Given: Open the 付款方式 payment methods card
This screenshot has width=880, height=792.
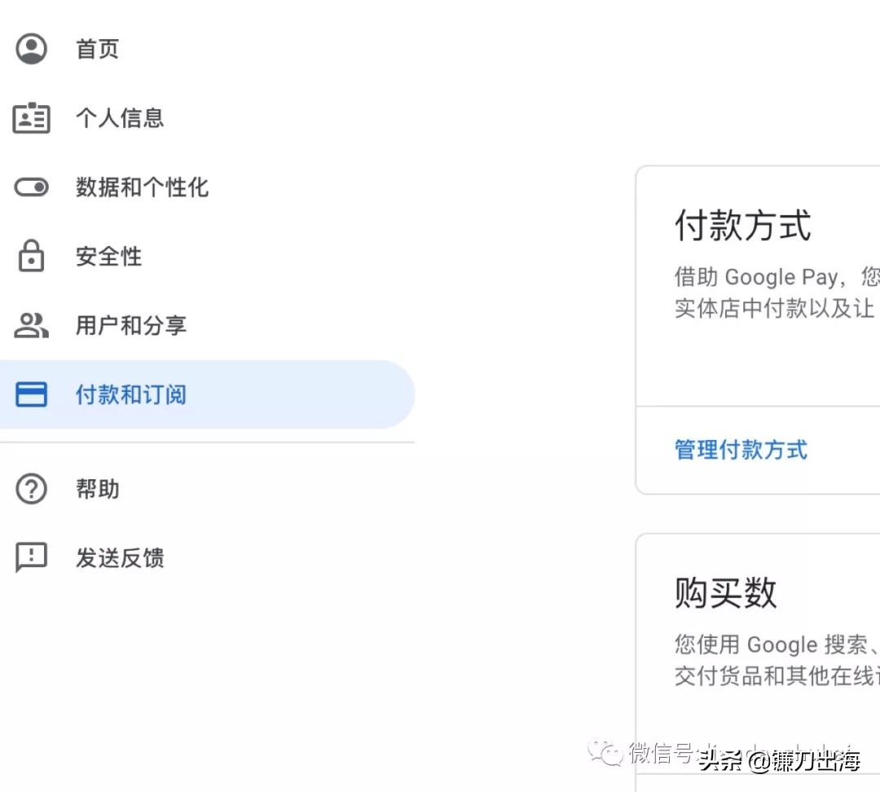Looking at the screenshot, I should pyautogui.click(x=742, y=227).
